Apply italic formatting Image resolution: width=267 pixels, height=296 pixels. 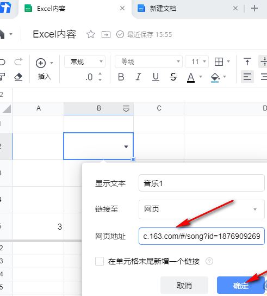coord(138,77)
